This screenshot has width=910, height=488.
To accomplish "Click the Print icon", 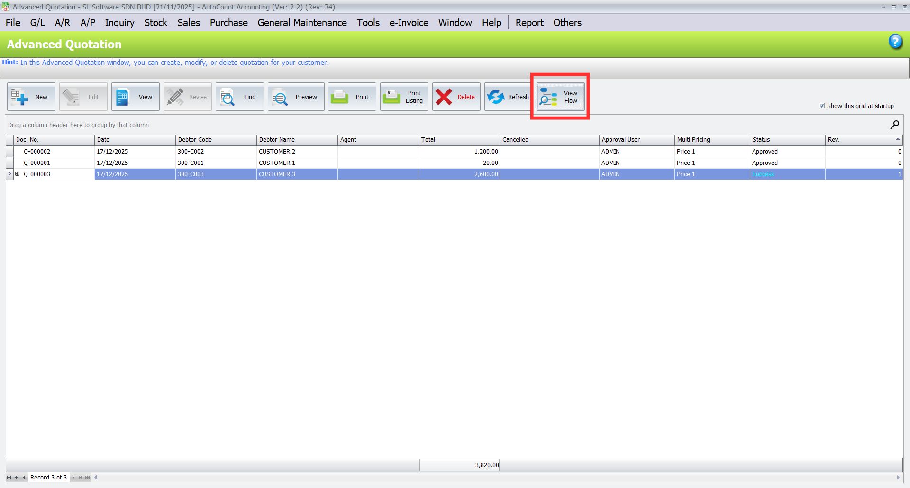I will (x=340, y=96).
